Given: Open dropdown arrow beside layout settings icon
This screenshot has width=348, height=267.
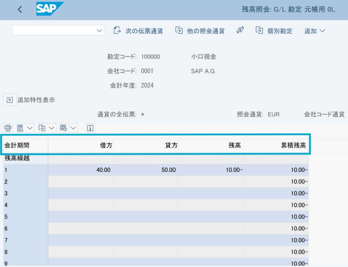Looking at the screenshot, I should click(x=74, y=128).
